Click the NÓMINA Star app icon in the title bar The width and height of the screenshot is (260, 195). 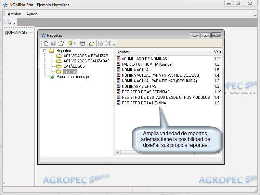coord(5,5)
